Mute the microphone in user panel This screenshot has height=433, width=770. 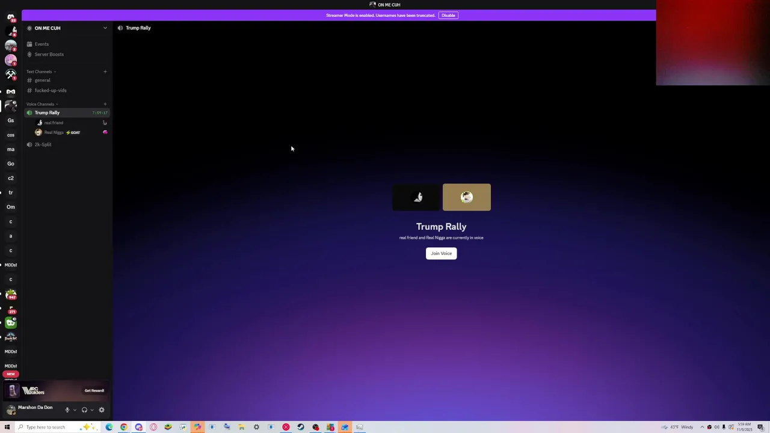point(67,410)
